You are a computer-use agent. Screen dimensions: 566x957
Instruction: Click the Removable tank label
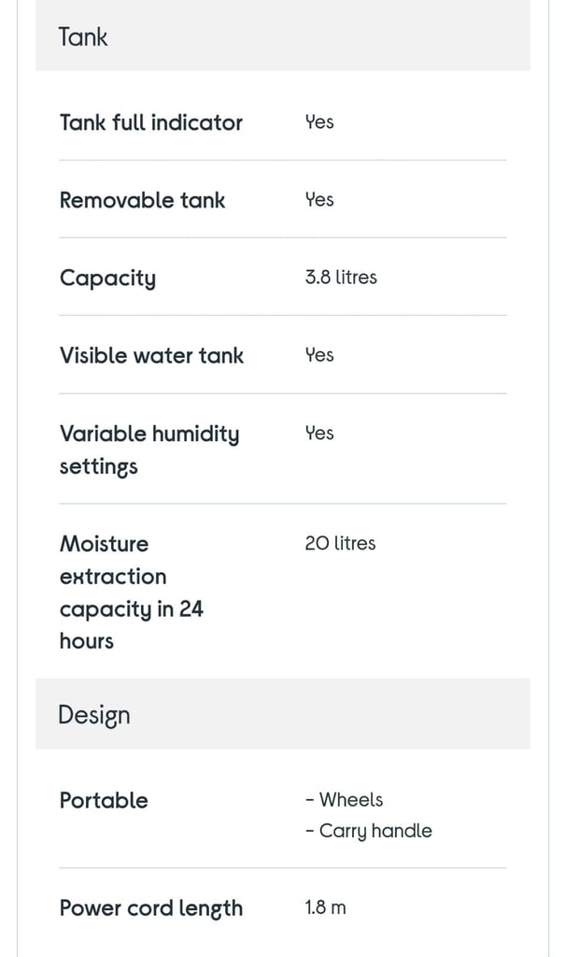[142, 200]
